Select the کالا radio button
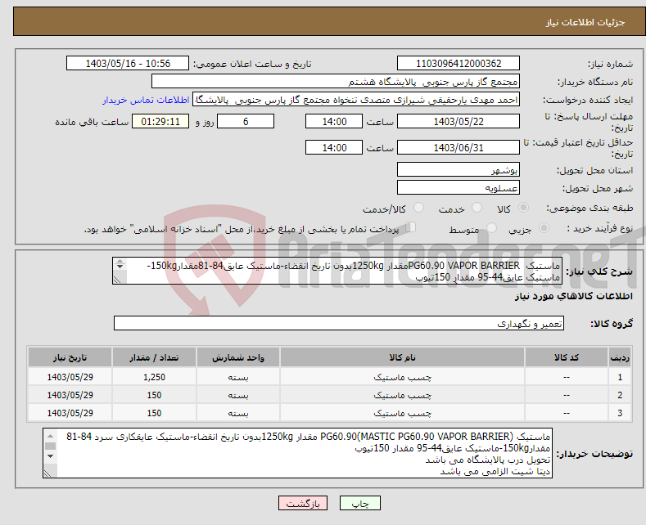 (x=523, y=208)
